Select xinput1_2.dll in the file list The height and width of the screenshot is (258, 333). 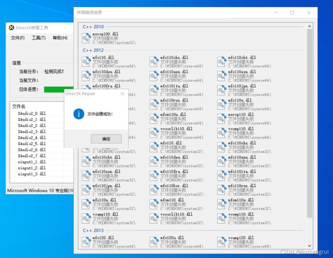point(32,168)
